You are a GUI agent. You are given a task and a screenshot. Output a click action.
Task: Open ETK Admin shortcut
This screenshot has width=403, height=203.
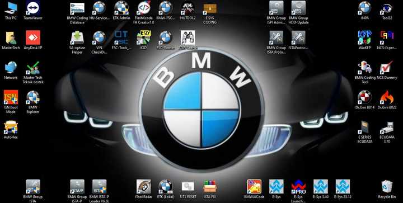(x=121, y=10)
